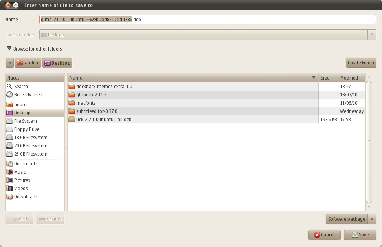Image resolution: width=382 pixels, height=247 pixels.
Task: Select the uck_2.2.1-0ubuntu1_all.deb file name
Action: pyautogui.click(x=104, y=119)
